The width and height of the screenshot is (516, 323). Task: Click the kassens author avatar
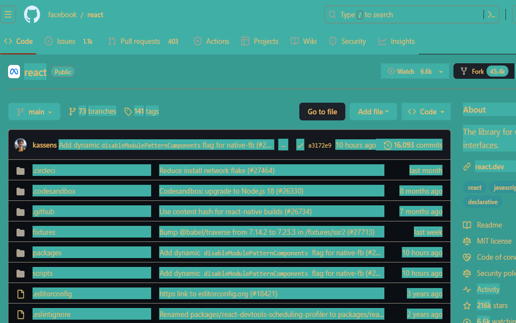tap(21, 145)
